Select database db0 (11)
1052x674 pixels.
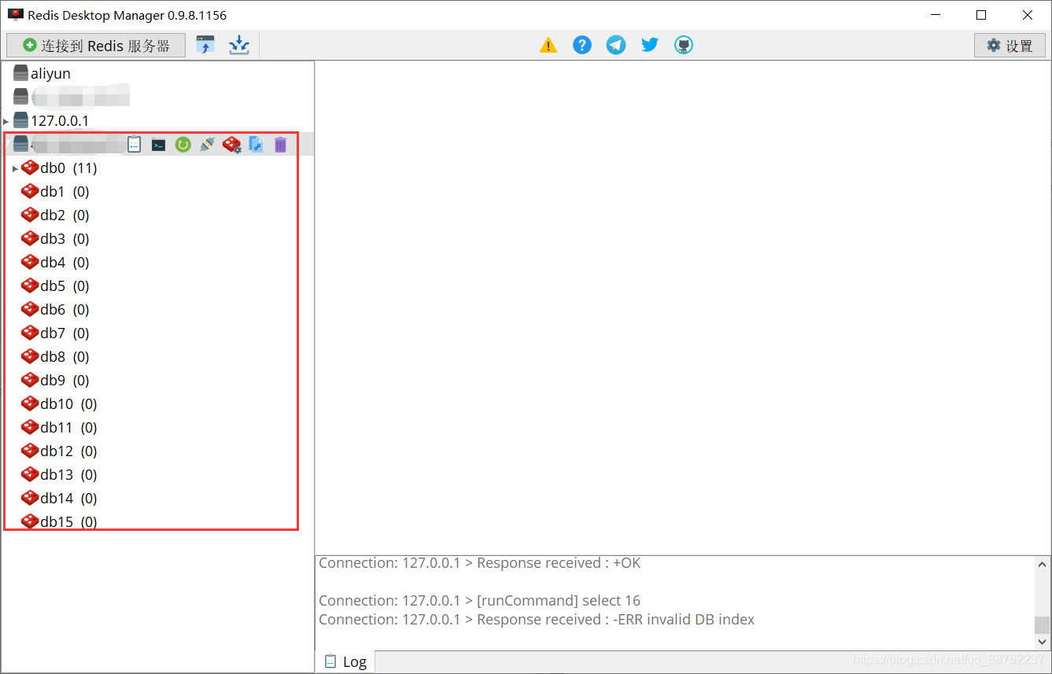coord(68,168)
